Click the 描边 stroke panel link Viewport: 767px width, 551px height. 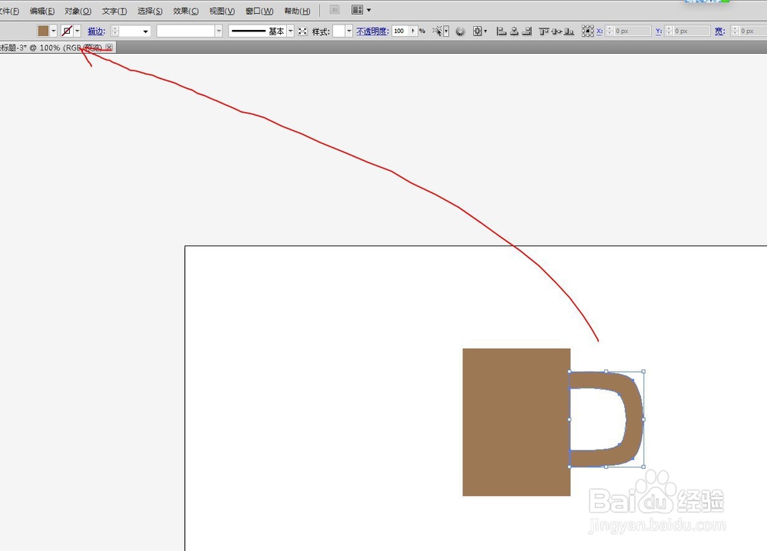tap(97, 31)
